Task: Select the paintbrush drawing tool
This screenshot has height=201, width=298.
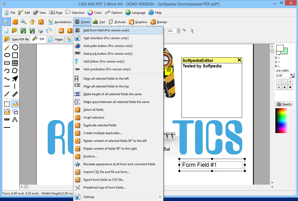Action: coord(7,47)
